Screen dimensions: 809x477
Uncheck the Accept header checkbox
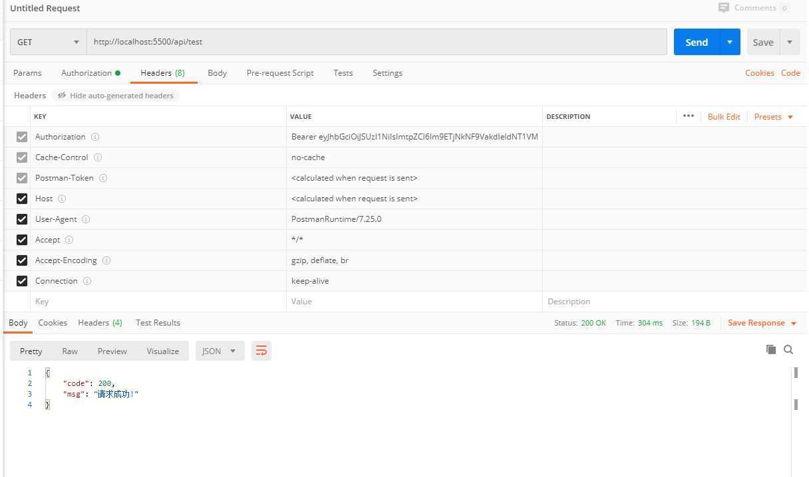click(22, 240)
